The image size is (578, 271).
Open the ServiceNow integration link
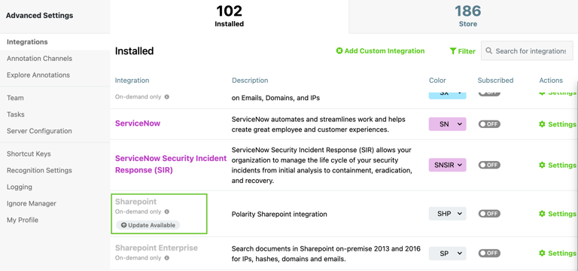(138, 123)
